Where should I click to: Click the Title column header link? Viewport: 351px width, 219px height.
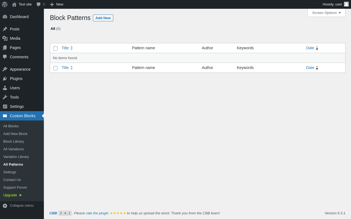click(x=65, y=48)
